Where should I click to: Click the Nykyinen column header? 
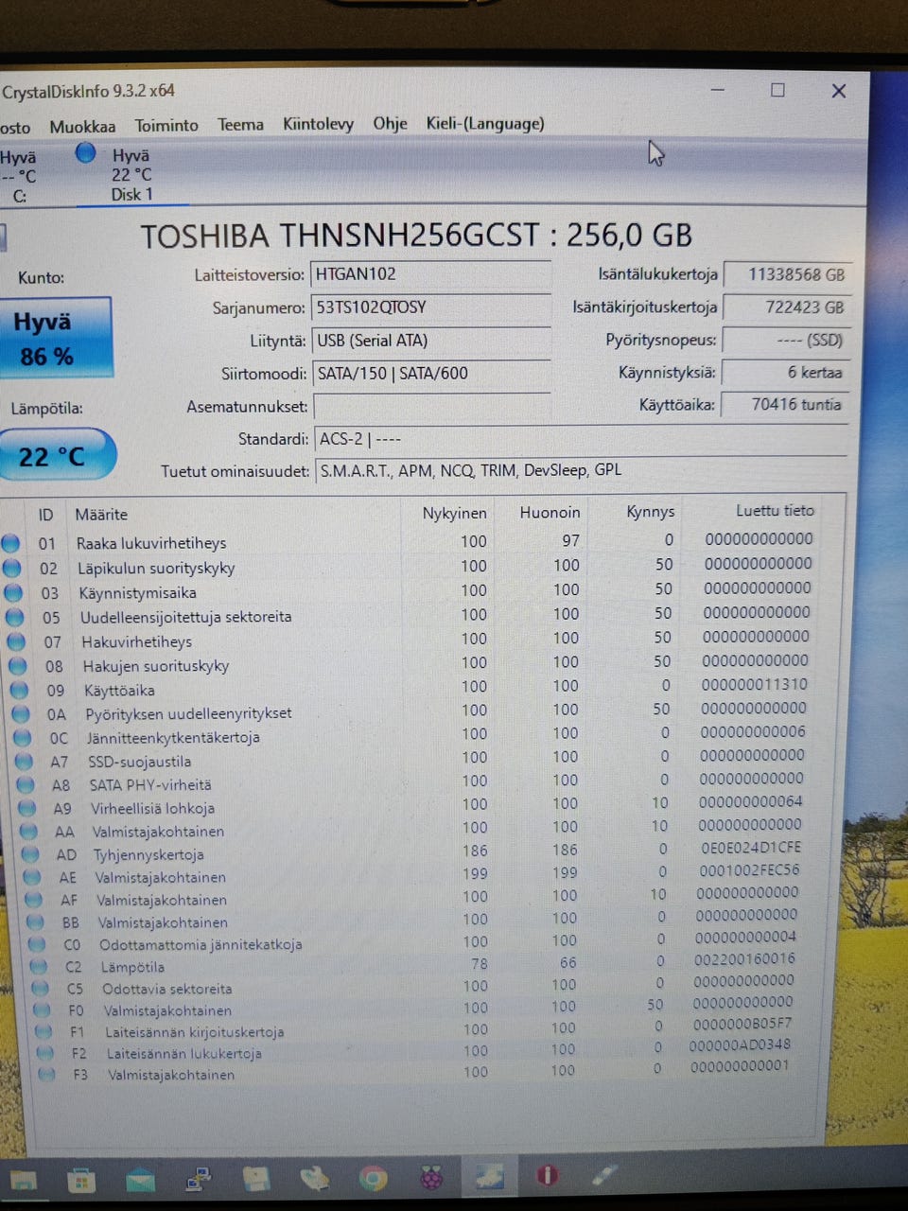point(454,513)
